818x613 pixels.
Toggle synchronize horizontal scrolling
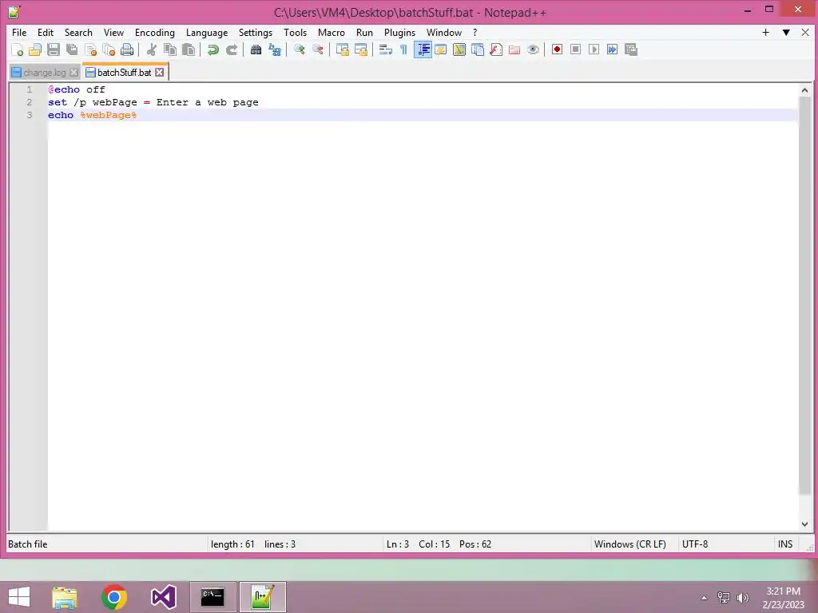[x=360, y=49]
